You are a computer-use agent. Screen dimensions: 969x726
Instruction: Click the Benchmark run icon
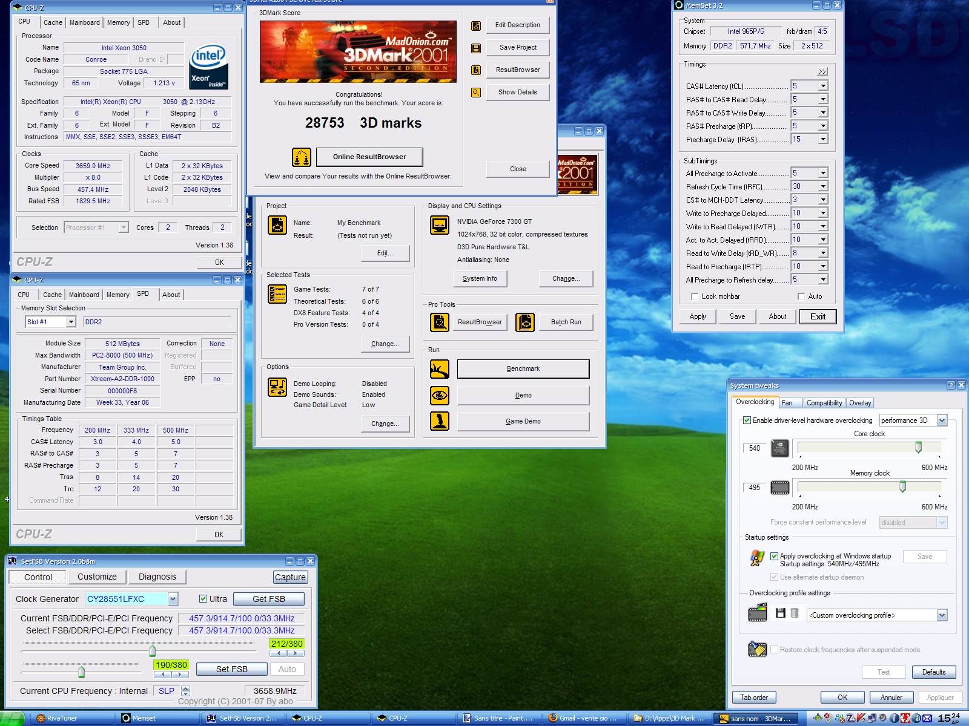440,368
